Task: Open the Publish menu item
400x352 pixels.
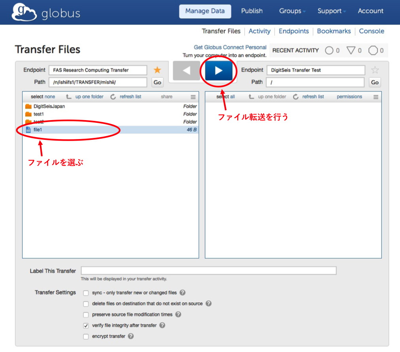Action: [252, 11]
